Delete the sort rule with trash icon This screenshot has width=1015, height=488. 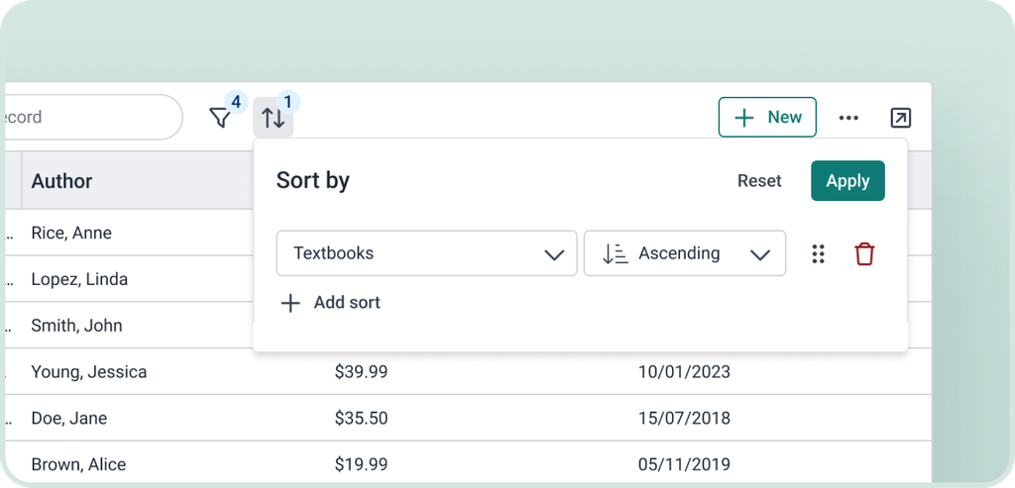coord(864,253)
